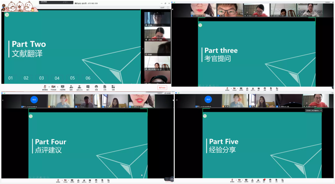Open the chat icon in the Part Two toolbar
This screenshot has width=335, height=184.
[88, 87]
